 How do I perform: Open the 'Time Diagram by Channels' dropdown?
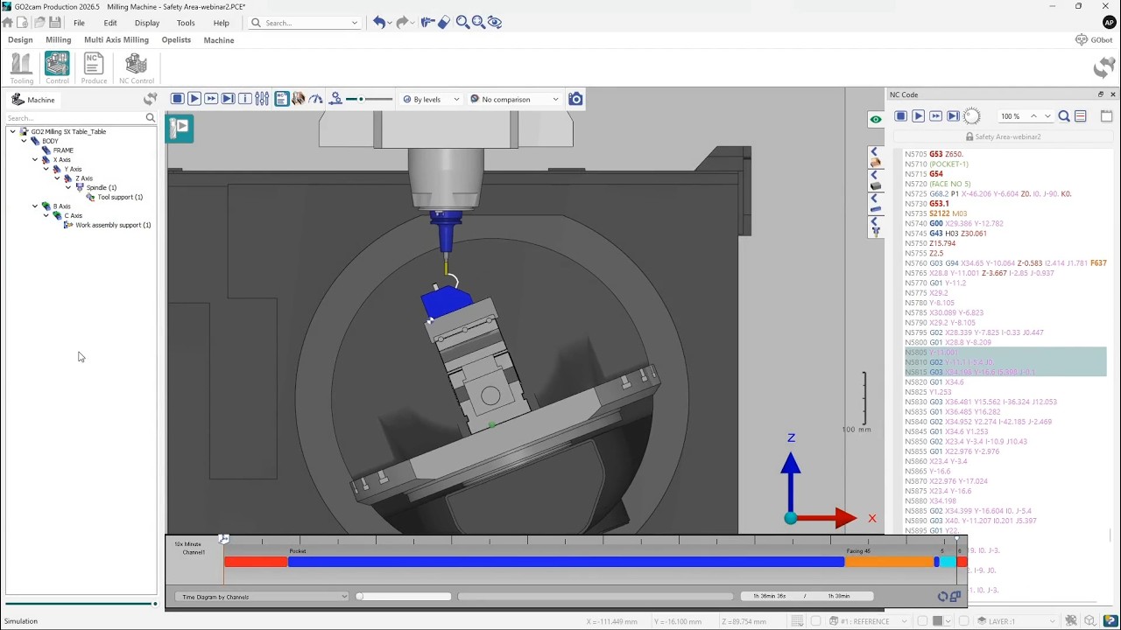point(262,597)
